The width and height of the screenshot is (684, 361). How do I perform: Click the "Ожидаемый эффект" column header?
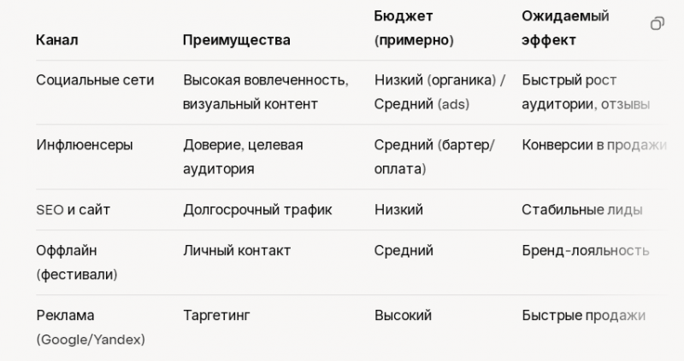pyautogui.click(x=565, y=28)
